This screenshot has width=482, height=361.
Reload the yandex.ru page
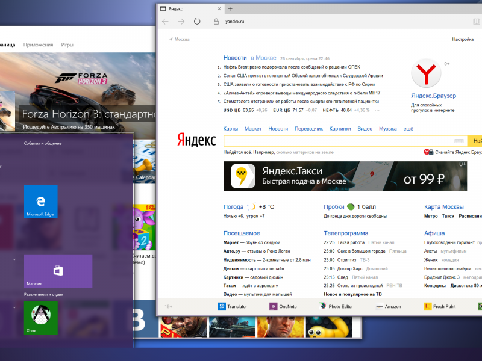pos(197,22)
